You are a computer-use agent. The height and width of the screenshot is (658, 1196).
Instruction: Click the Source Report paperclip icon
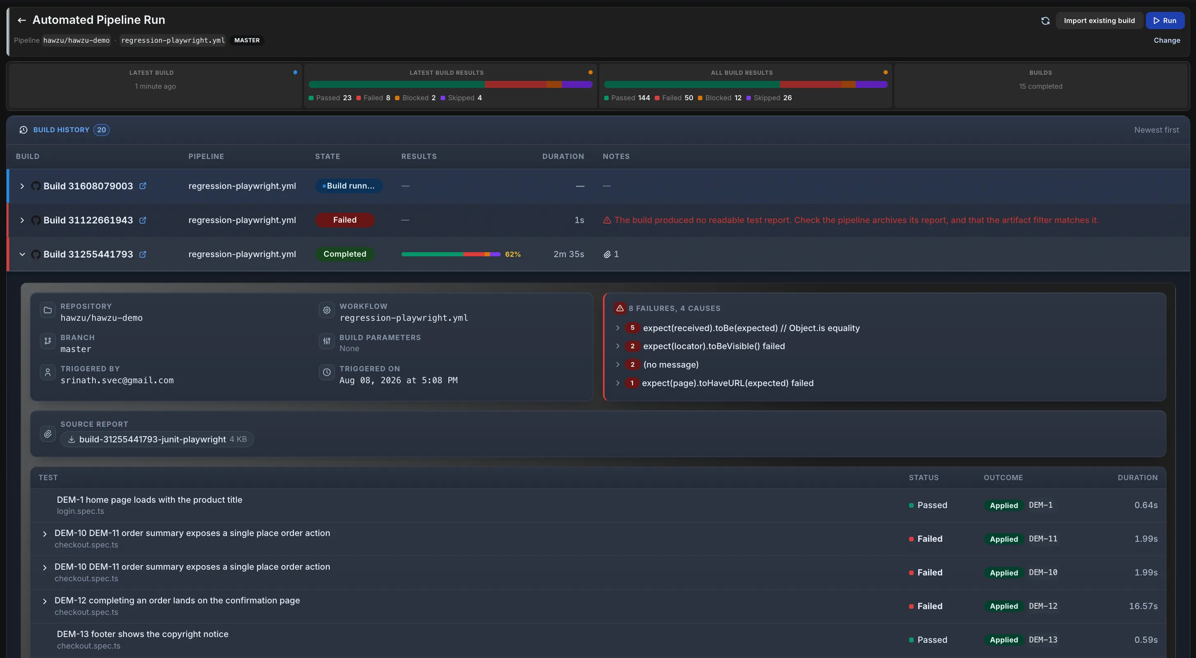click(x=47, y=434)
